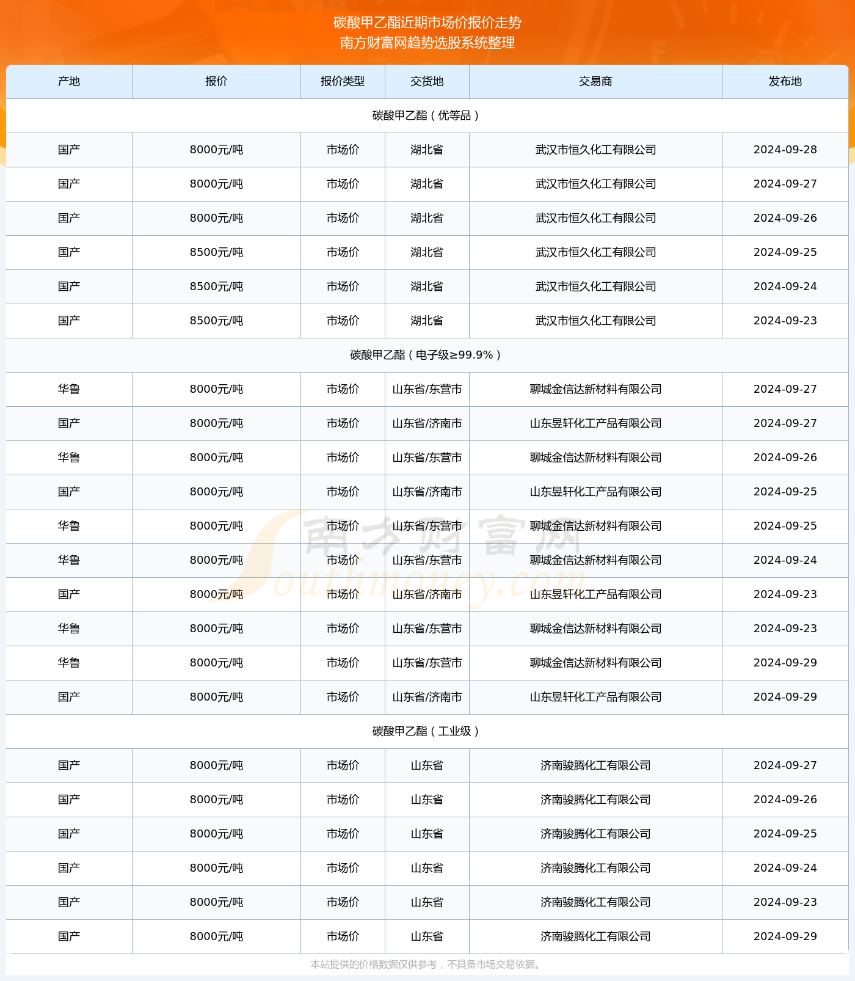Viewport: 855px width, 981px height.
Task: Click 2024-09-29 date in the 济南骏腾化工 row
Action: 785,936
